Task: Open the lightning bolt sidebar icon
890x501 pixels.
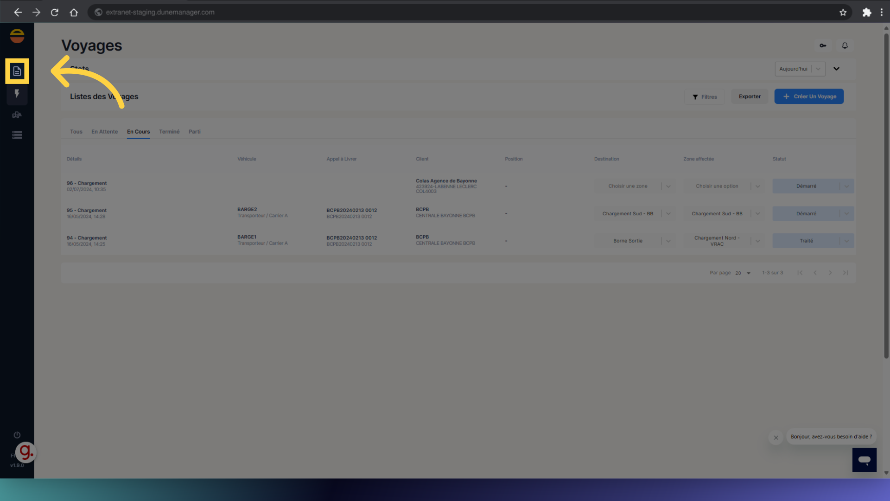Action: click(x=17, y=94)
